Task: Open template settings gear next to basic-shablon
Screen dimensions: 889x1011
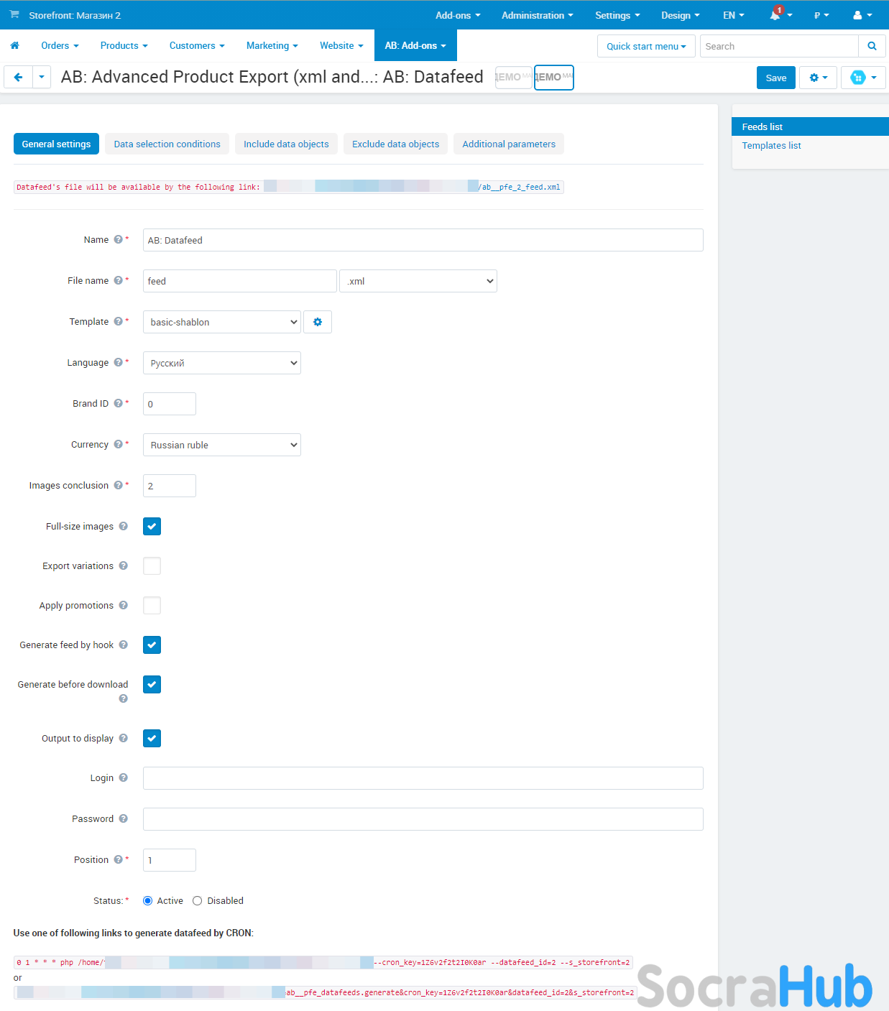Action: pyautogui.click(x=318, y=322)
